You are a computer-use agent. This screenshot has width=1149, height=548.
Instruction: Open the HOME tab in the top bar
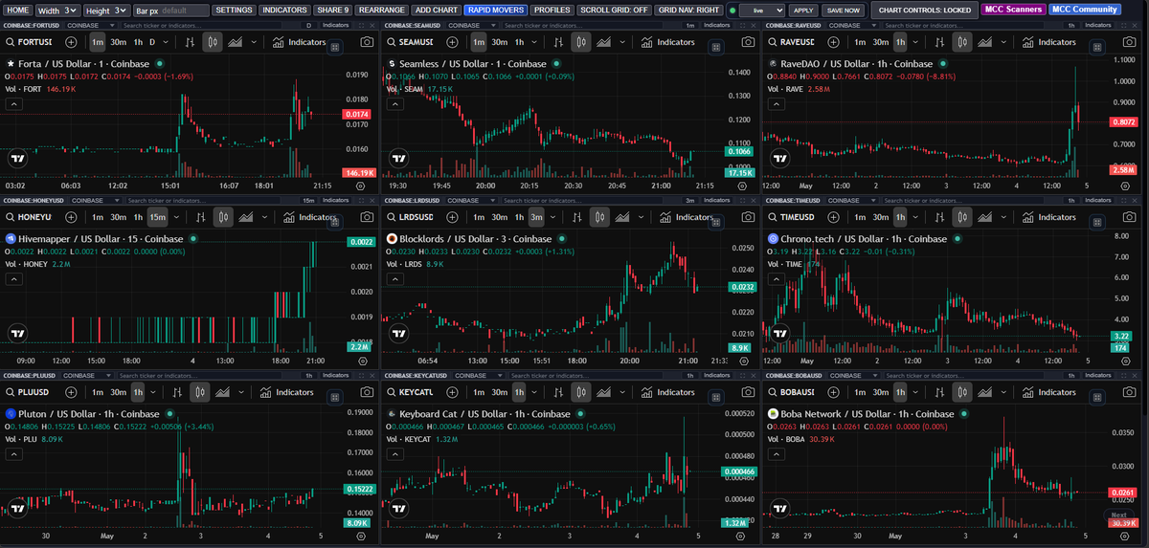pyautogui.click(x=18, y=10)
